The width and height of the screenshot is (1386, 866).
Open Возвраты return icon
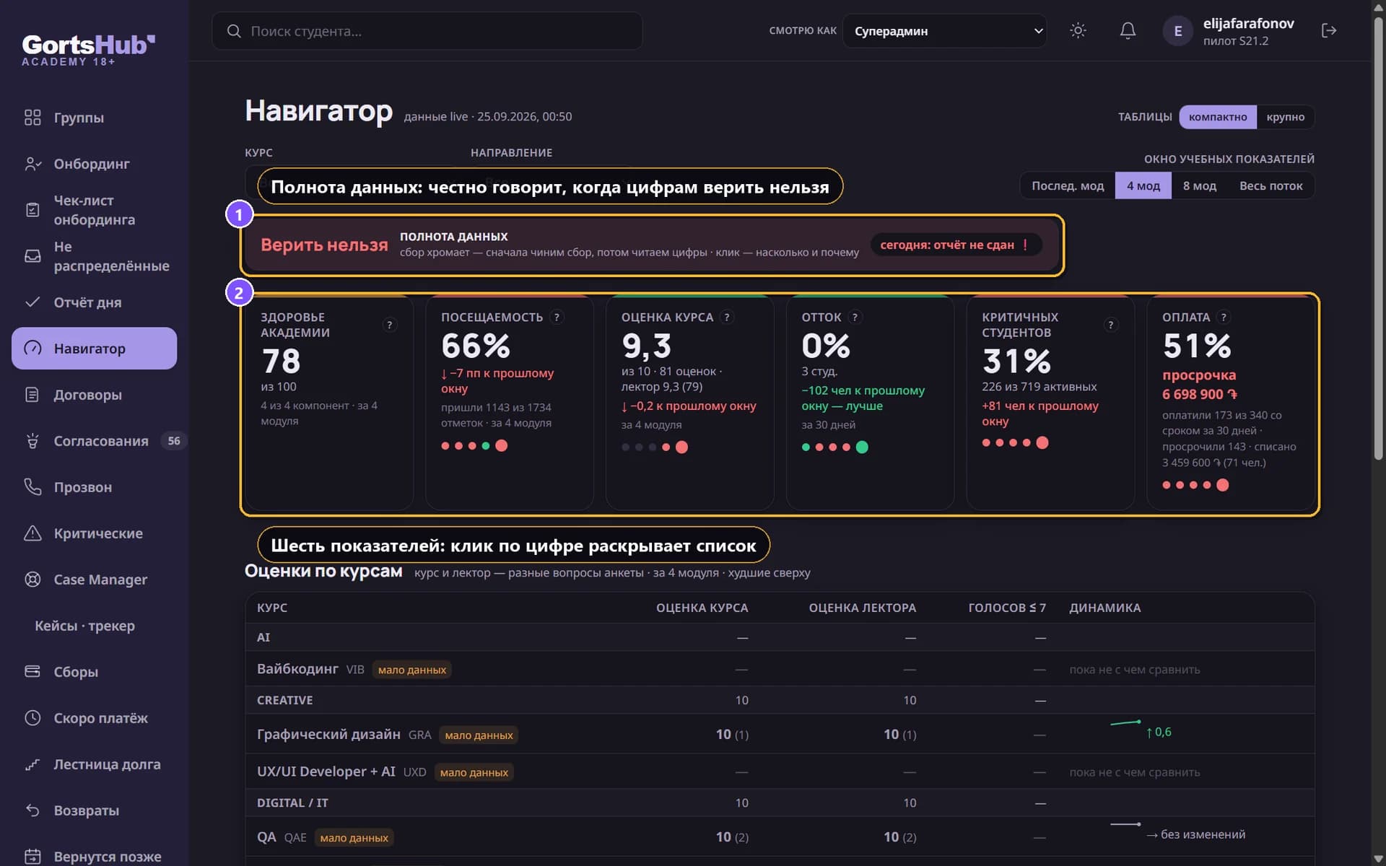[32, 810]
